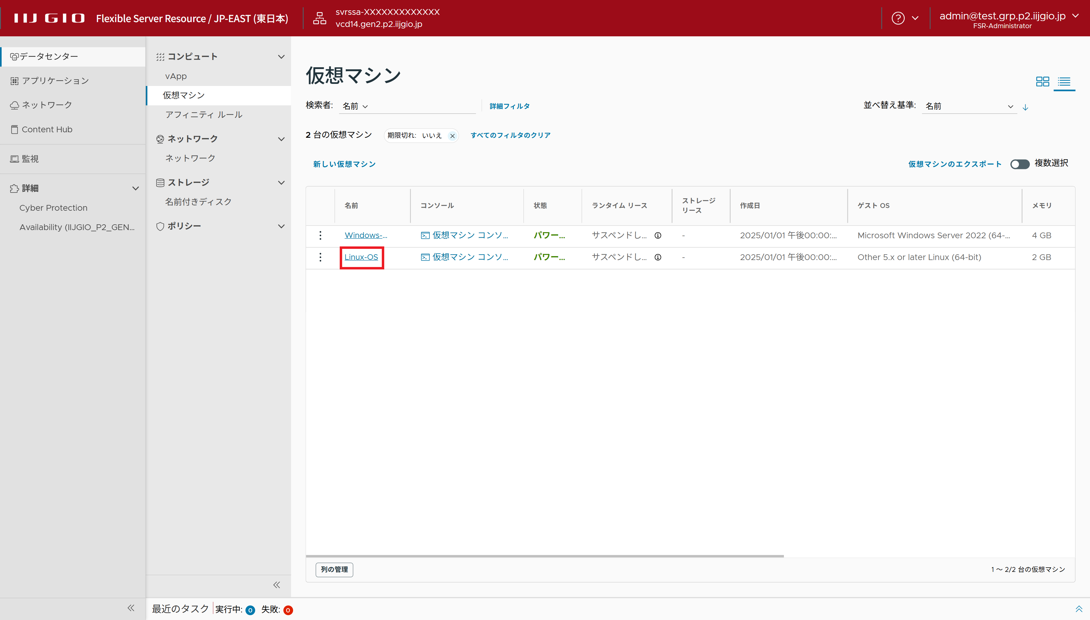Select vApp in the compute menu
This screenshot has height=620, width=1090.
coord(176,76)
